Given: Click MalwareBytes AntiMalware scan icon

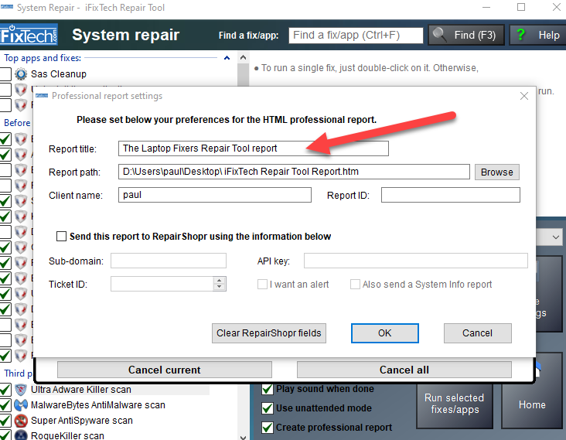Looking at the screenshot, I should click(x=21, y=405).
